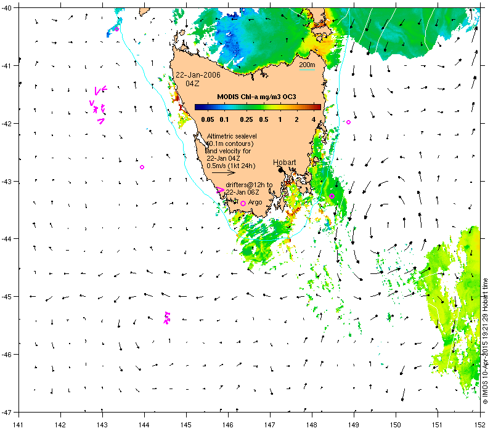Screen dimensions: 493x431
Task: Click the longitude axis label '141'
Action: click(x=18, y=425)
